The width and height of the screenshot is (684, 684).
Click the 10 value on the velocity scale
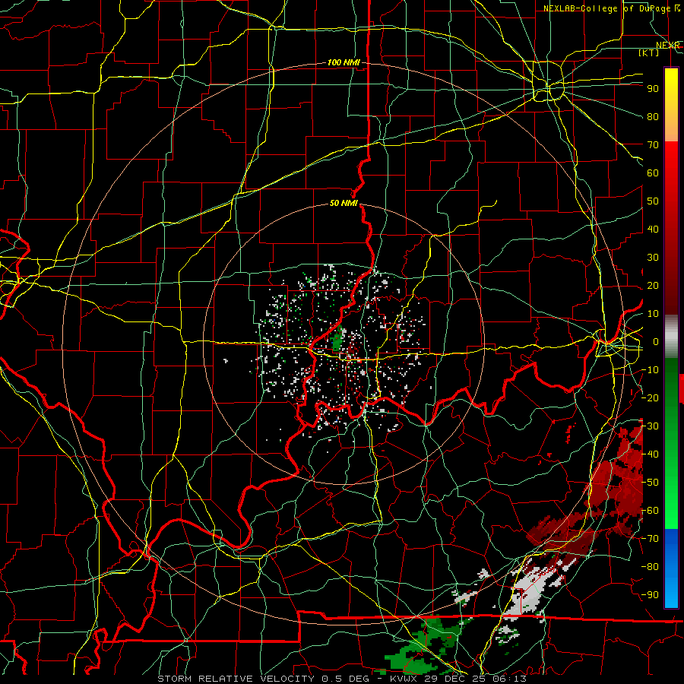point(653,314)
